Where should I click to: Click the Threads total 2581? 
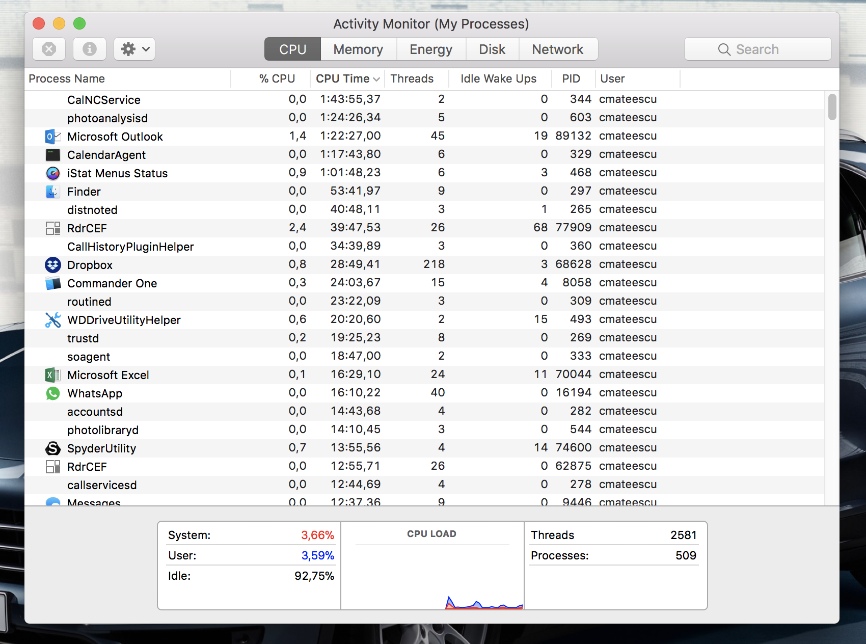pos(684,535)
